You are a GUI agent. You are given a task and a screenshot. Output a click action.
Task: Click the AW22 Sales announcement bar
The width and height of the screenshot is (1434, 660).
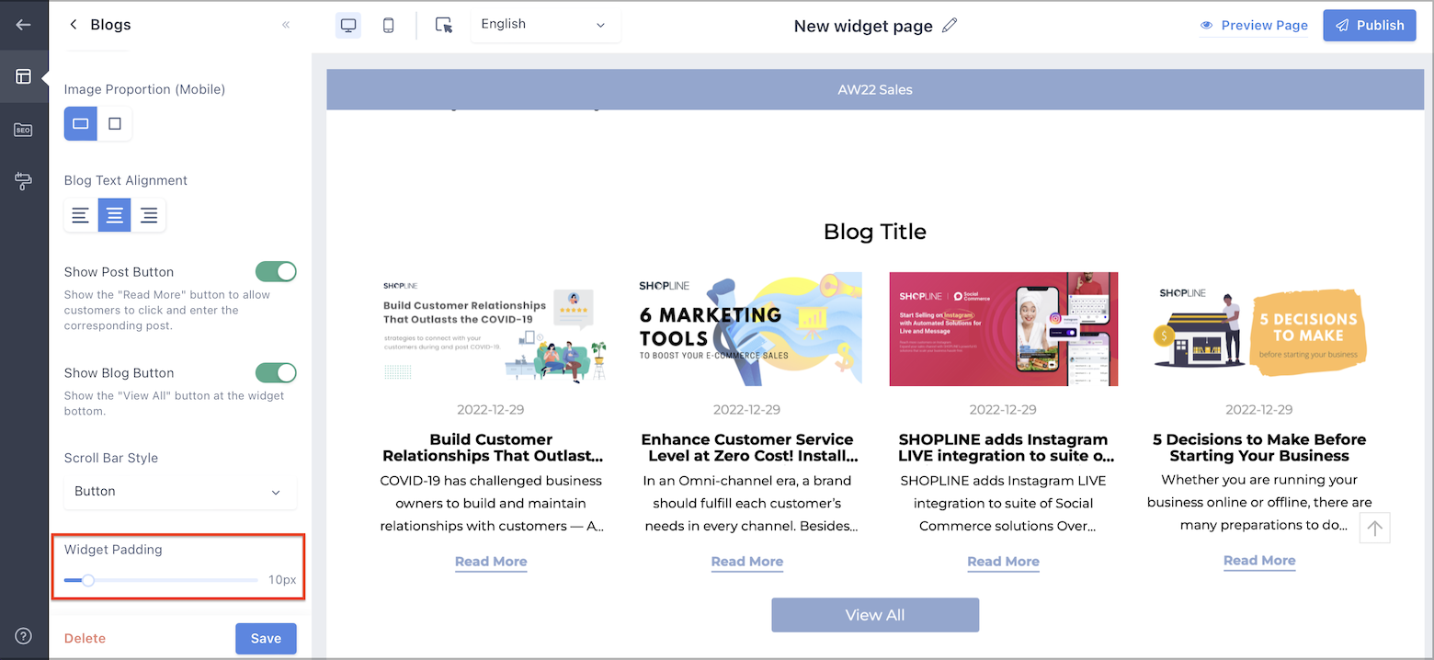point(875,89)
